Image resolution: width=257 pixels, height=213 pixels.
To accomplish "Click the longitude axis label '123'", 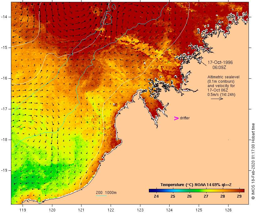I will (x=140, y=210).
